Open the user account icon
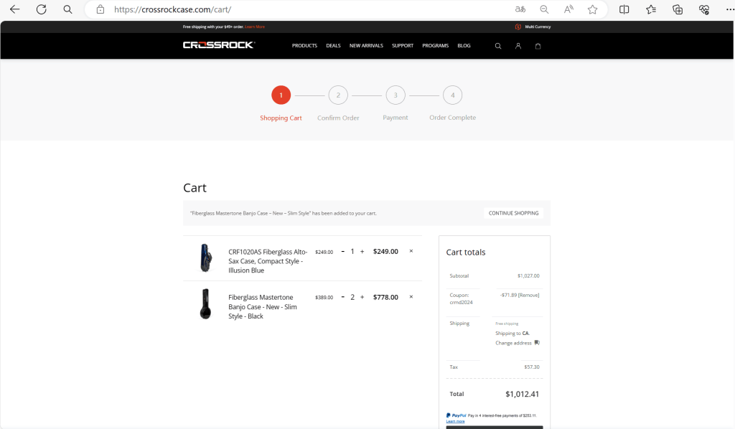735x429 pixels. tap(518, 46)
